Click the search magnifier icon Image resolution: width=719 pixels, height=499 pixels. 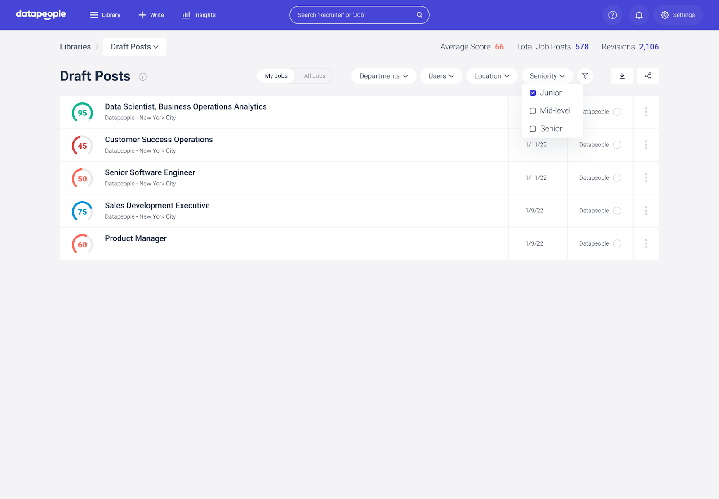[x=419, y=15]
